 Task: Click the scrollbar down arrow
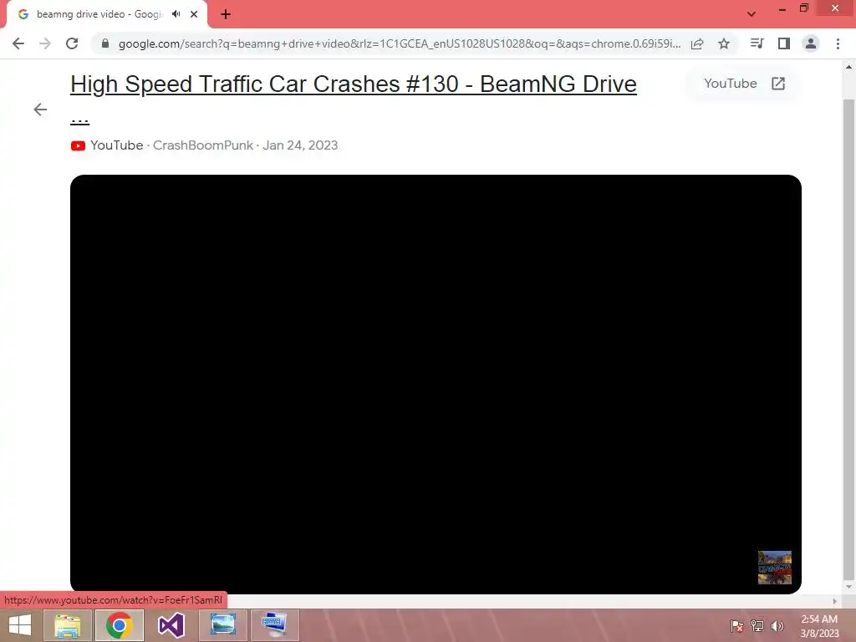(848, 587)
